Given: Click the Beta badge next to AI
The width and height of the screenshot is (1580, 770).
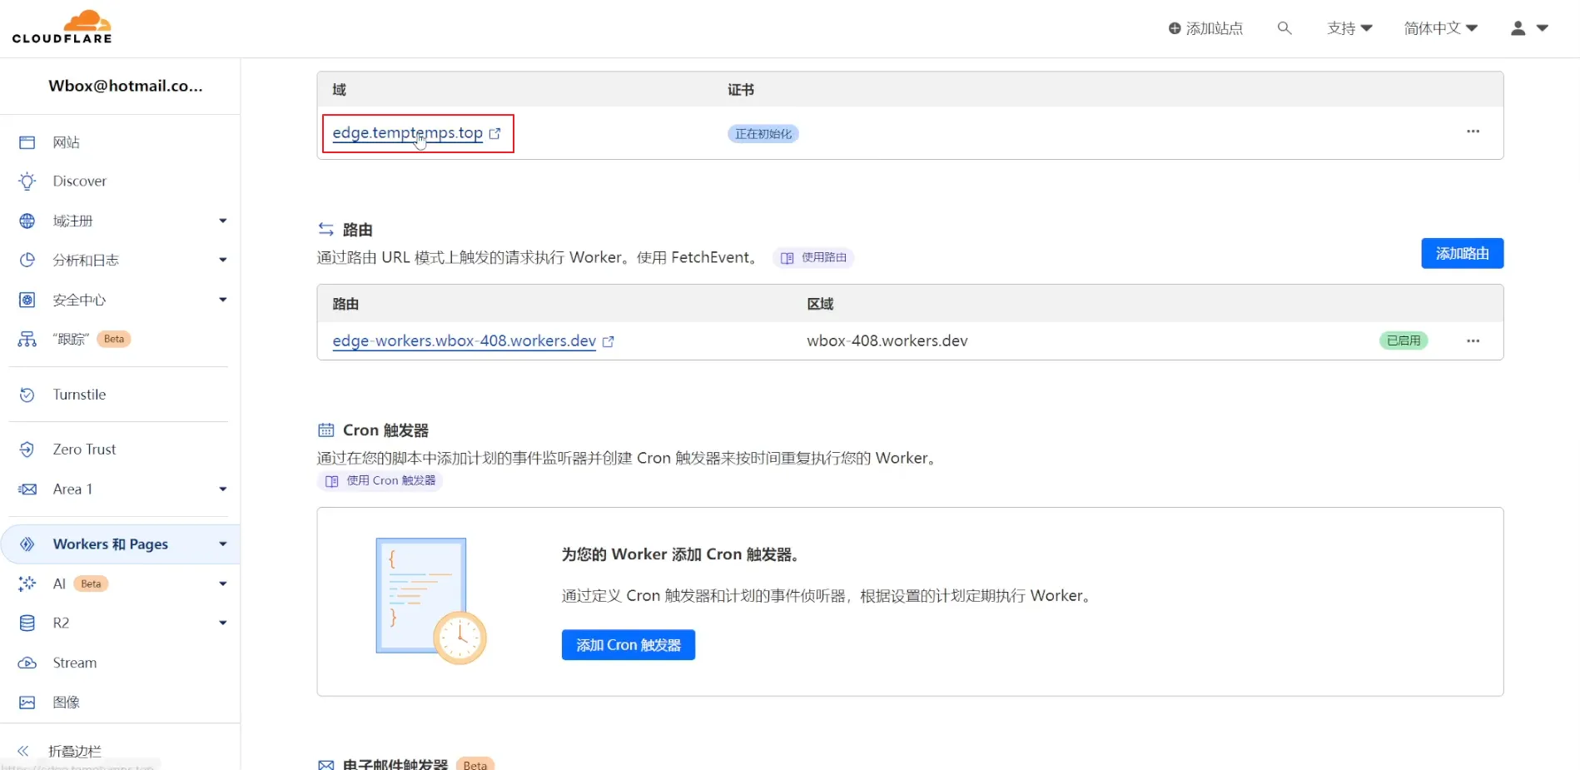Looking at the screenshot, I should point(91,584).
